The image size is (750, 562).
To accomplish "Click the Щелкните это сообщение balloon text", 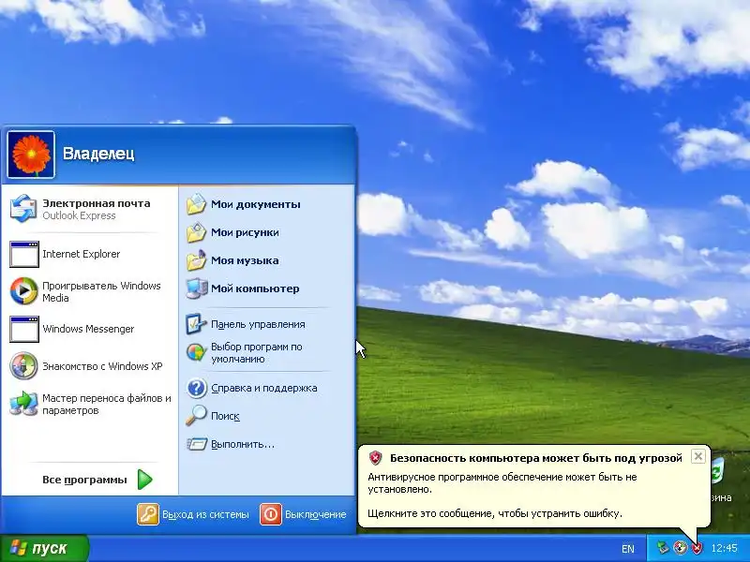I will (495, 513).
